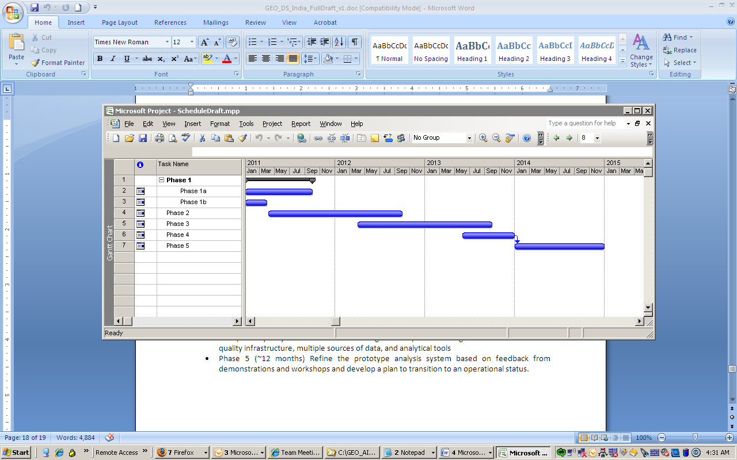
Task: Save the project via toolbar disk icon
Action: [x=143, y=138]
